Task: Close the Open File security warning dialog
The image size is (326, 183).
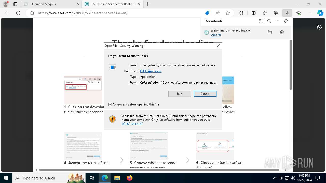Action: tap(218, 46)
